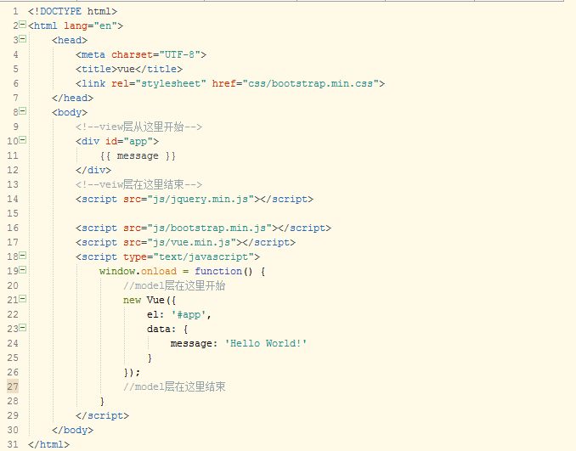Viewport: 576px width, 451px height.
Task: Collapse the script block fold at line 18
Action: point(22,256)
